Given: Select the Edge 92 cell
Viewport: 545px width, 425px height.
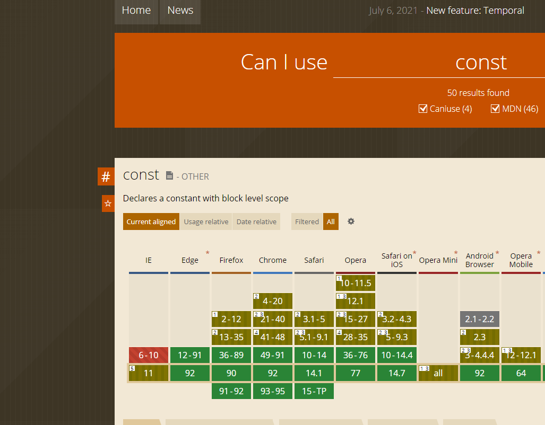Looking at the screenshot, I should (x=190, y=373).
